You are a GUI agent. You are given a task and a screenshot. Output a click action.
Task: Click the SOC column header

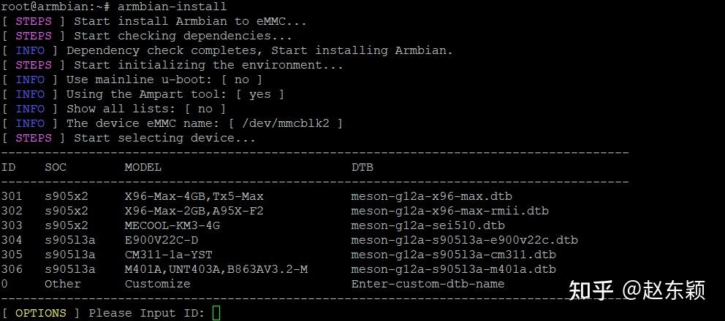coord(56,167)
